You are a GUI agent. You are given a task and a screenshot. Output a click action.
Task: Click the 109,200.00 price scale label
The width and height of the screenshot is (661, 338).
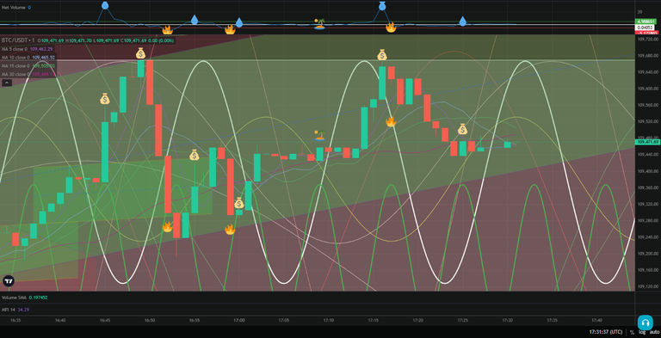(x=648, y=254)
